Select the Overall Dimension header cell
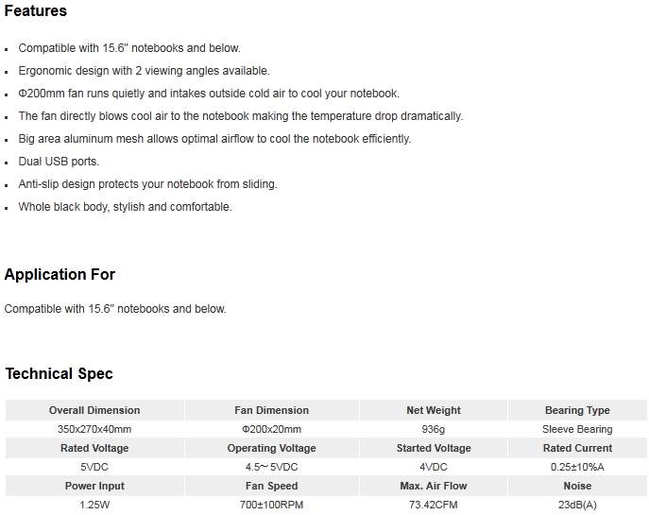The height and width of the screenshot is (515, 649). pyautogui.click(x=94, y=410)
